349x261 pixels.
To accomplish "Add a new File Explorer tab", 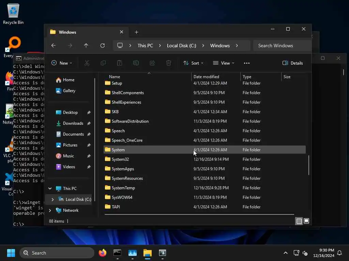I will tap(136, 32).
